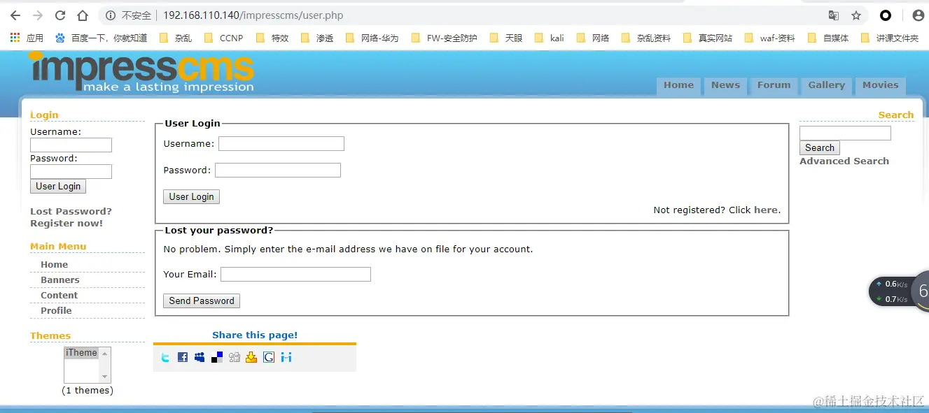
Task: Focus Username field in User Login form
Action: (281, 143)
